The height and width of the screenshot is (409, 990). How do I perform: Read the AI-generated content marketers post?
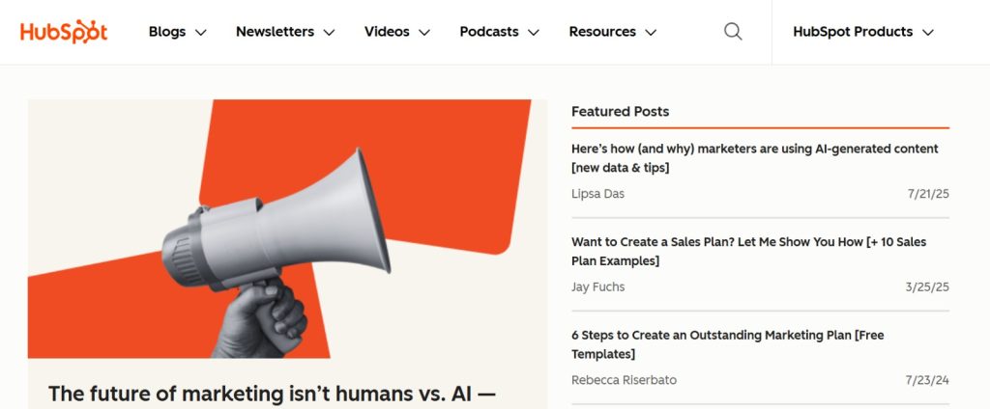754,158
